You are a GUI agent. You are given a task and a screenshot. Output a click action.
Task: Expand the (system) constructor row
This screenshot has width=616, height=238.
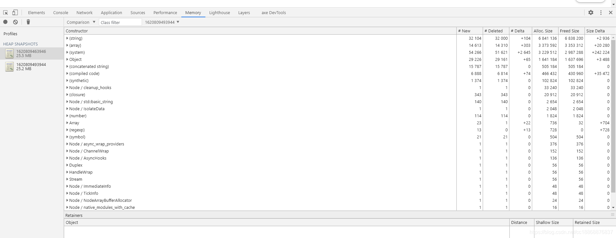click(67, 52)
